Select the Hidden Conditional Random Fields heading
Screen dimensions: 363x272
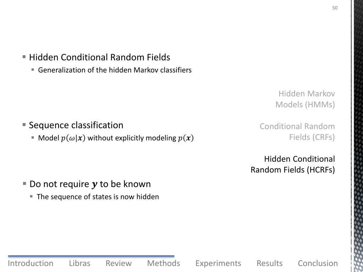100,57
